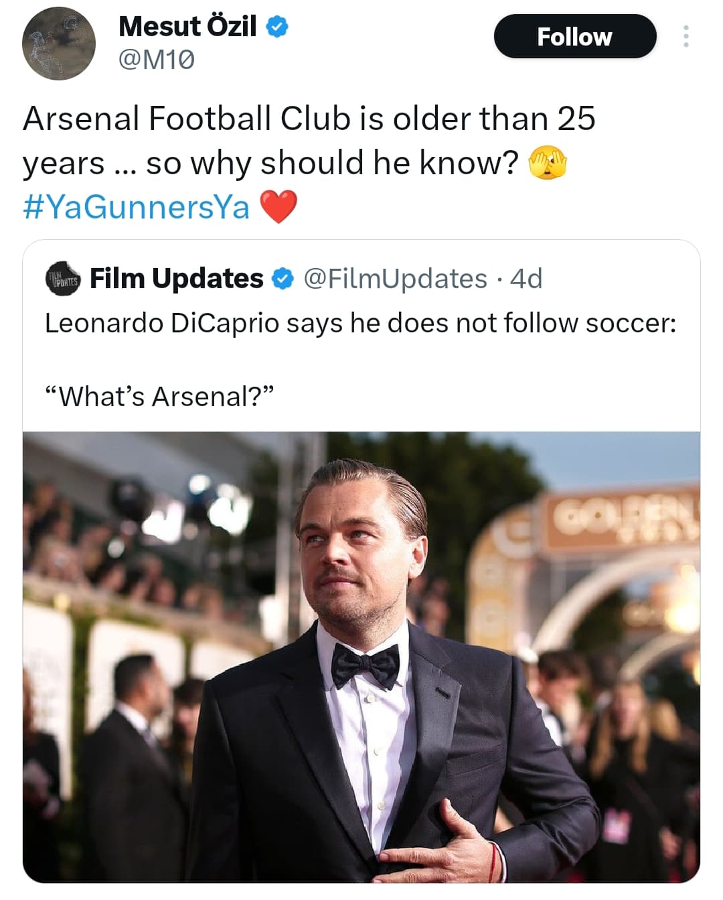Click the 4d timestamp on quoted tweet
The height and width of the screenshot is (900, 723).
coord(526,279)
